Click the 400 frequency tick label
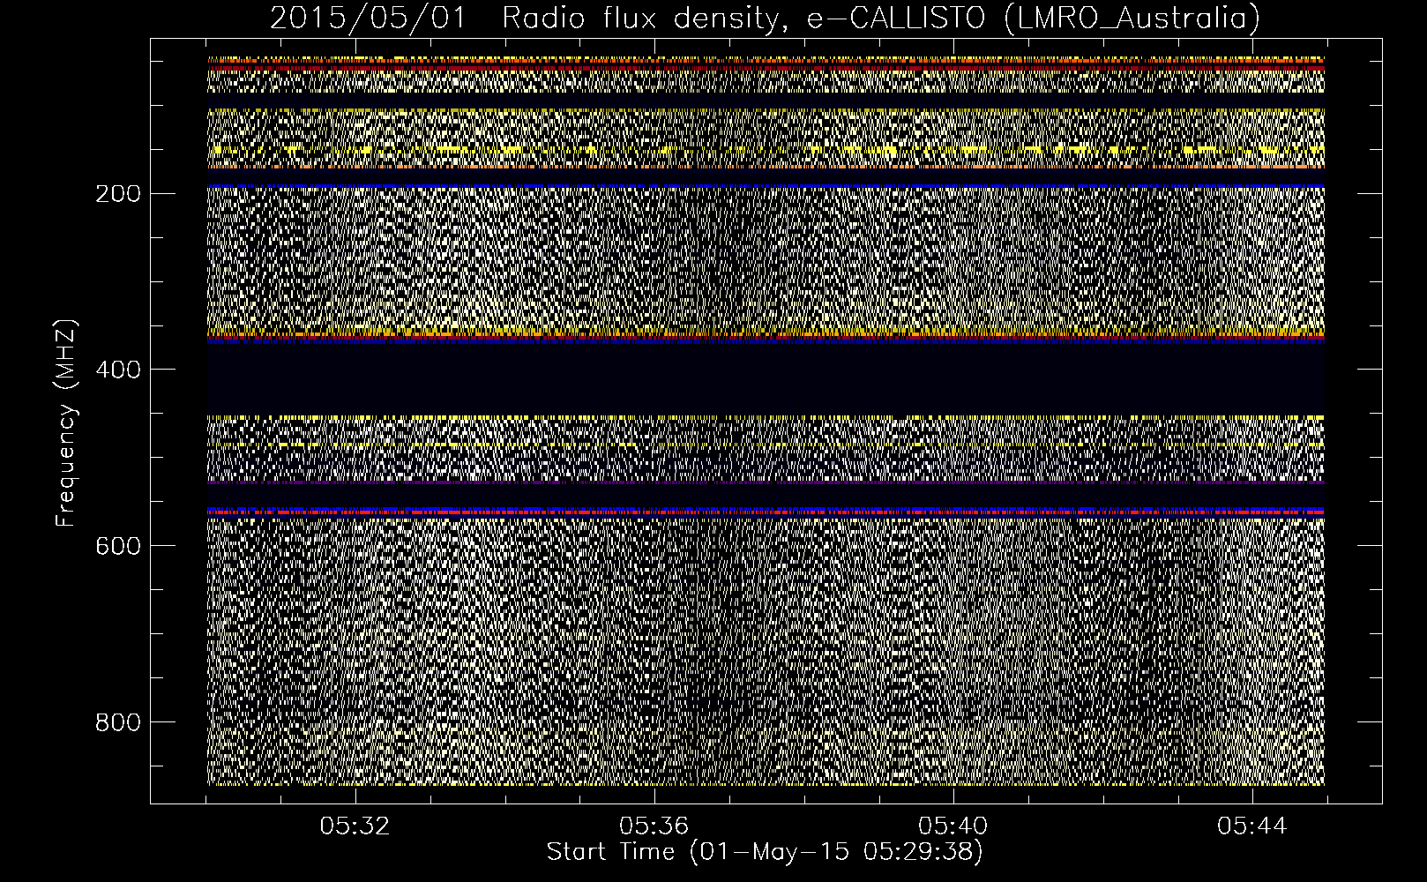 point(117,370)
